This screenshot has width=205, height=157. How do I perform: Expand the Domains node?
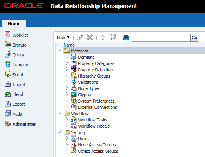[x=67, y=57]
